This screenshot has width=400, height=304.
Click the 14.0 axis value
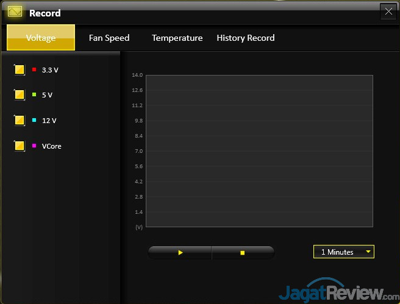(137, 75)
